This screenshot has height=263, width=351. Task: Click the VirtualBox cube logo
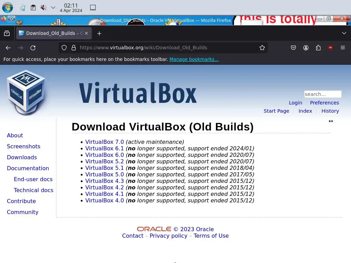(x=26, y=92)
